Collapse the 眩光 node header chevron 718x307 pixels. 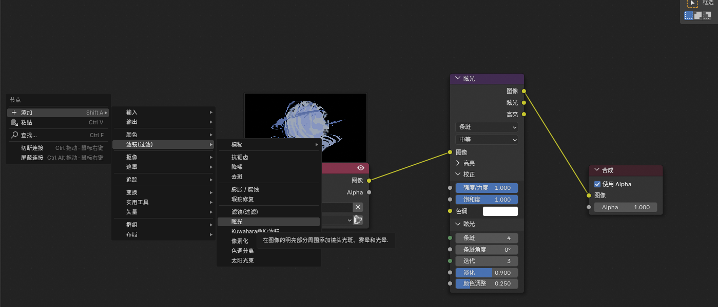(x=457, y=78)
